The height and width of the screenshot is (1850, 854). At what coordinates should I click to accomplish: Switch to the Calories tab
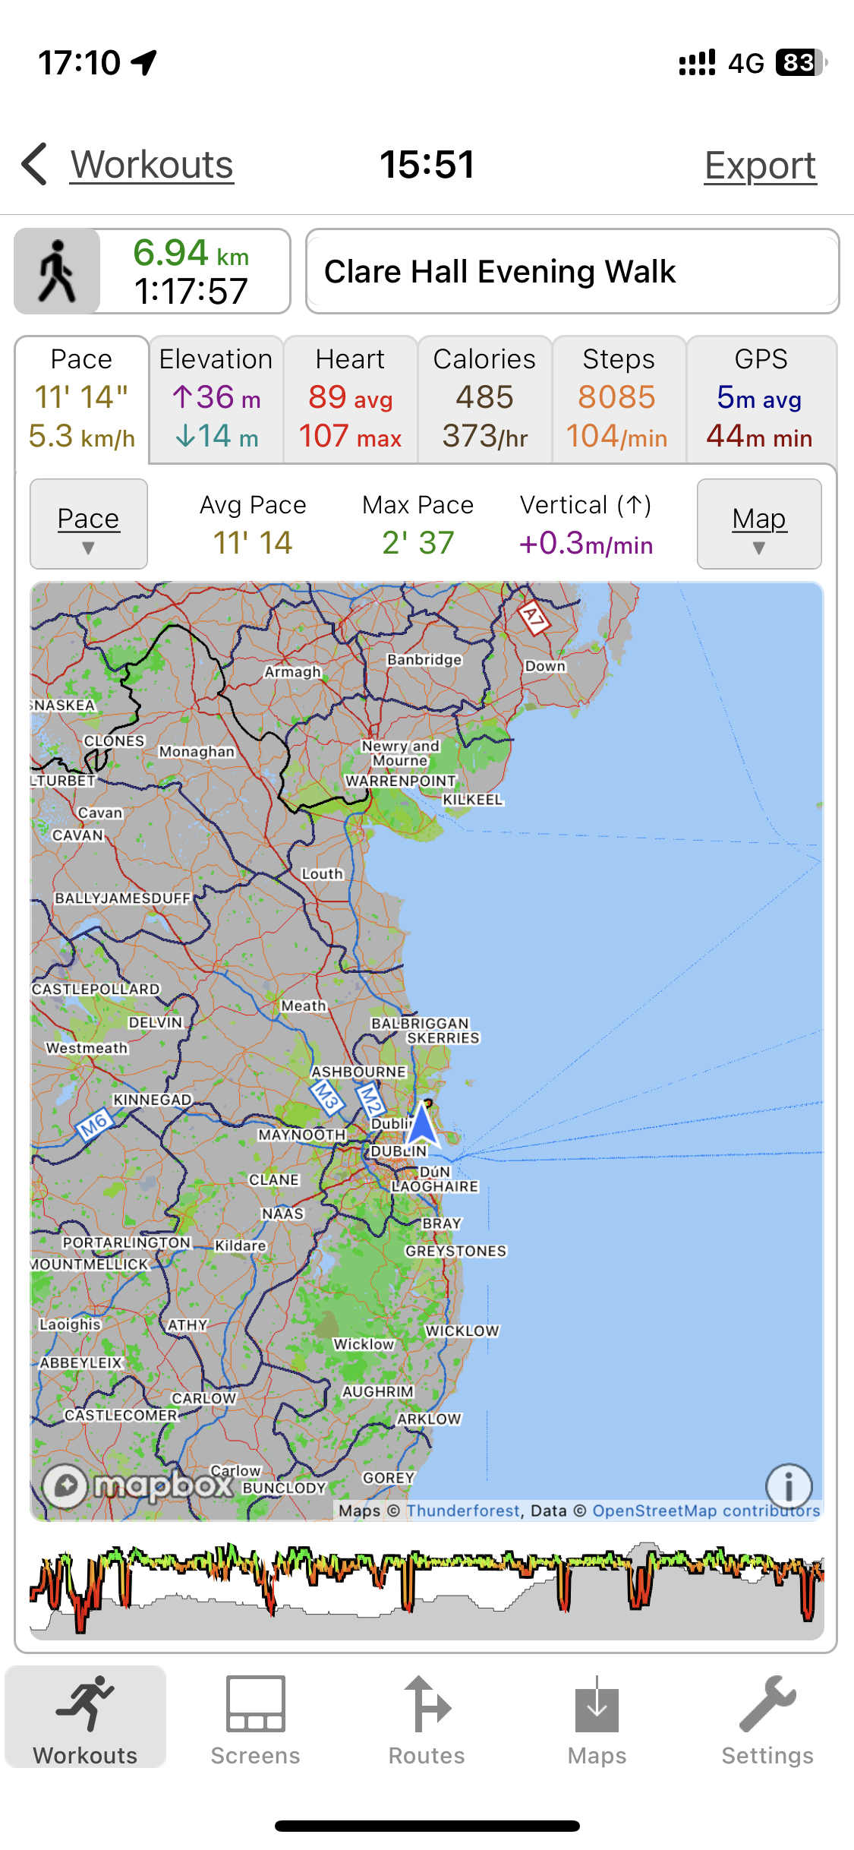tap(485, 399)
